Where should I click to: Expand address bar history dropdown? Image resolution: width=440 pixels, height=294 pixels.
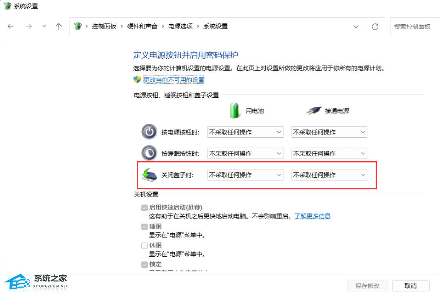(x=356, y=26)
